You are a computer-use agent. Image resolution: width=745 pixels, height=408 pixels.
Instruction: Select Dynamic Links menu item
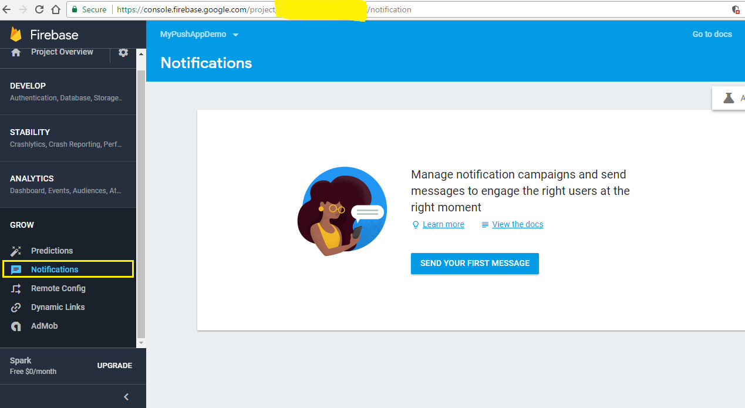(68, 307)
